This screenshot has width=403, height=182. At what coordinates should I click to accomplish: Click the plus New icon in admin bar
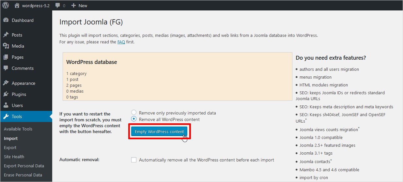(73, 6)
